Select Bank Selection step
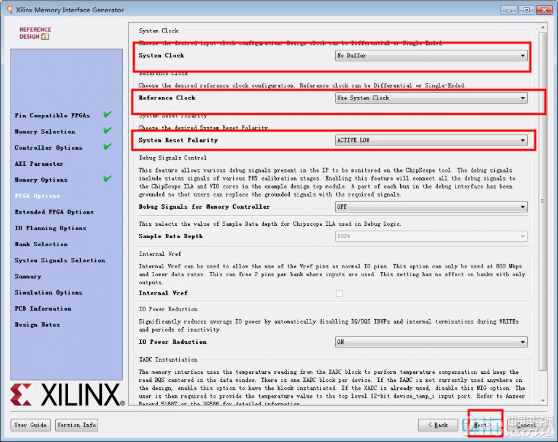 (41, 244)
